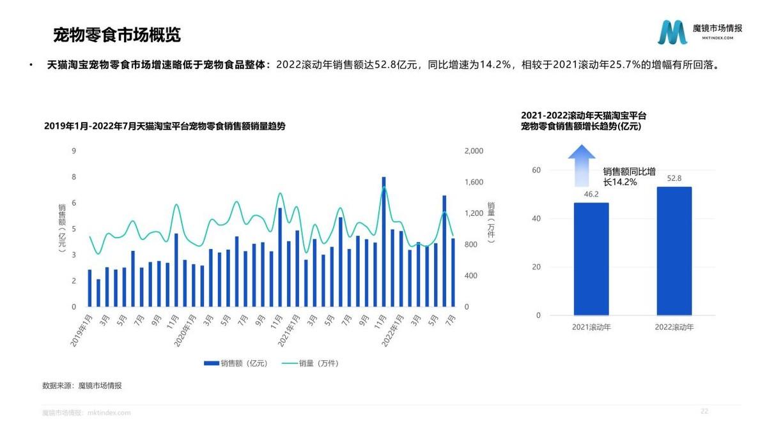This screenshot has width=767, height=431.
Task: Click the Moojing M-shaped logo icon
Action: click(672, 32)
